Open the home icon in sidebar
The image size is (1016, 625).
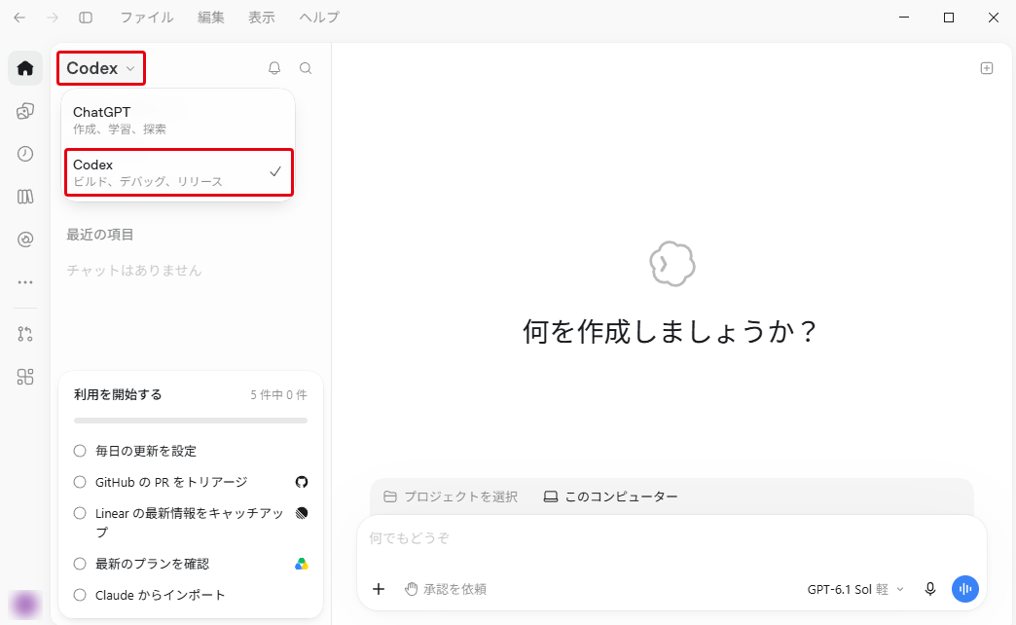click(25, 68)
